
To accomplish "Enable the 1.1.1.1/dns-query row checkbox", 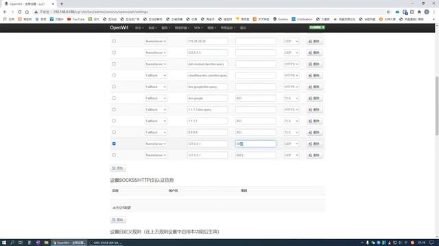I will (x=114, y=109).
